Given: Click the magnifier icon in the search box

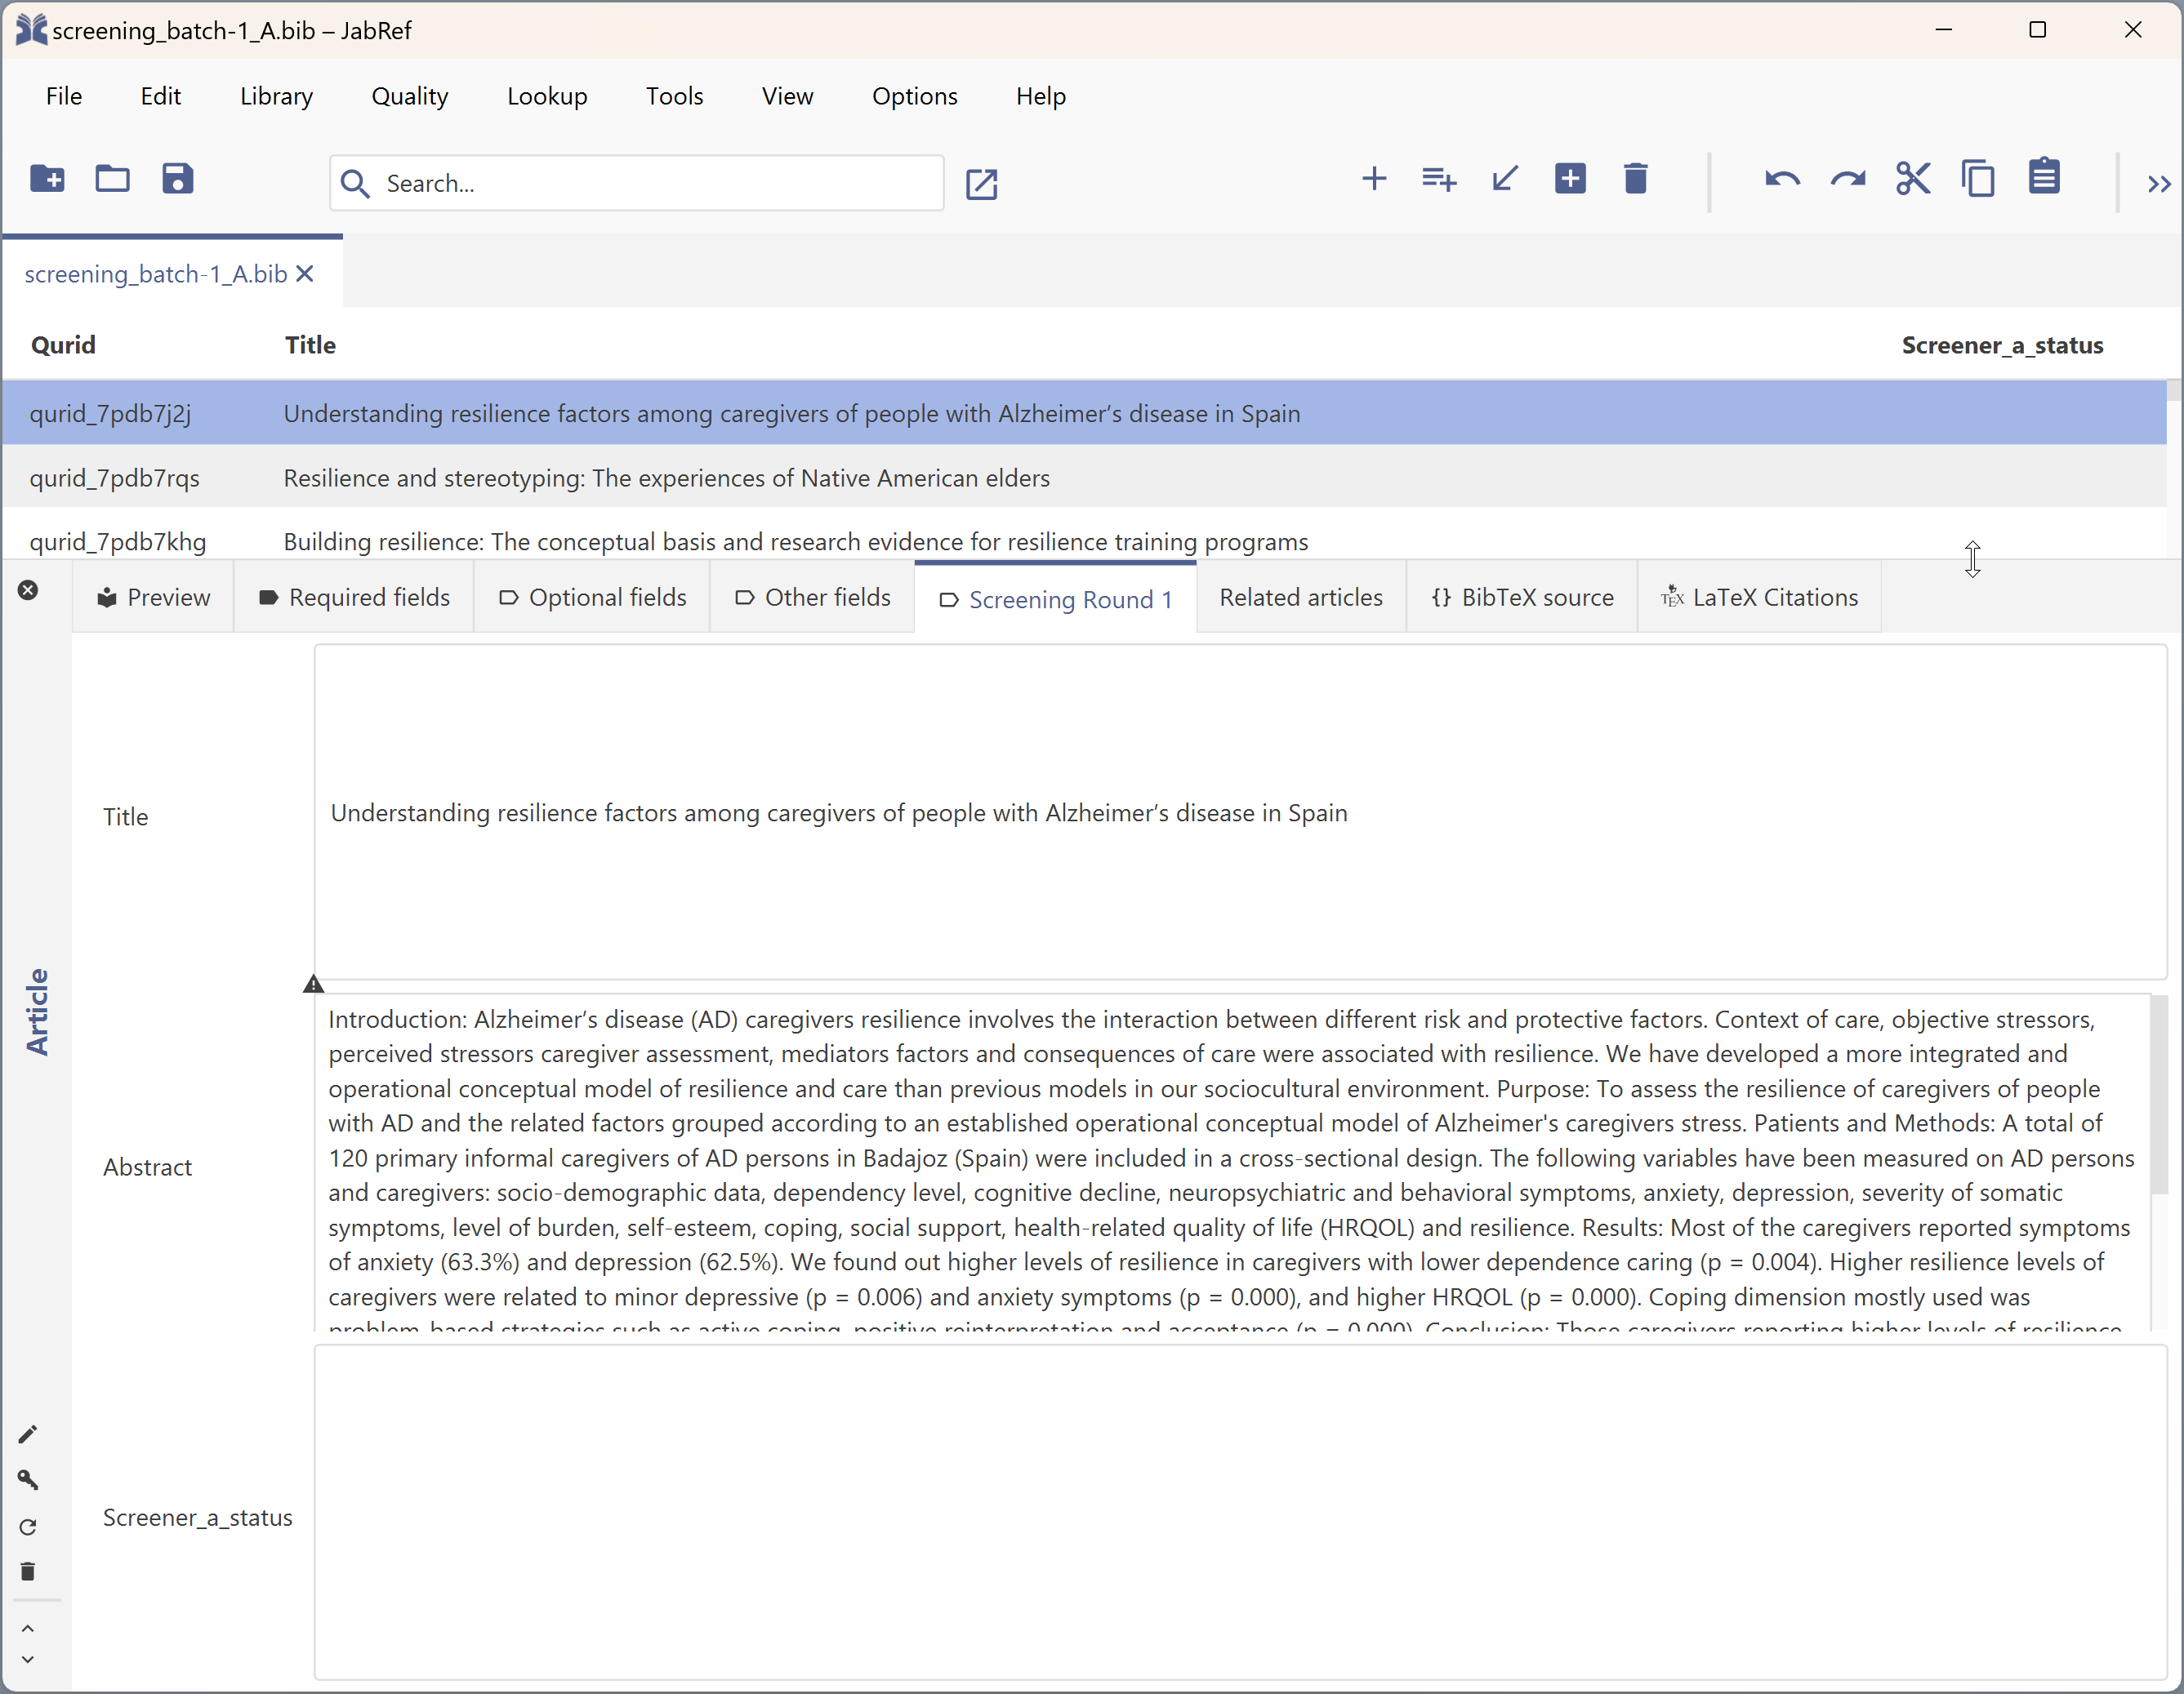Looking at the screenshot, I should tap(355, 184).
